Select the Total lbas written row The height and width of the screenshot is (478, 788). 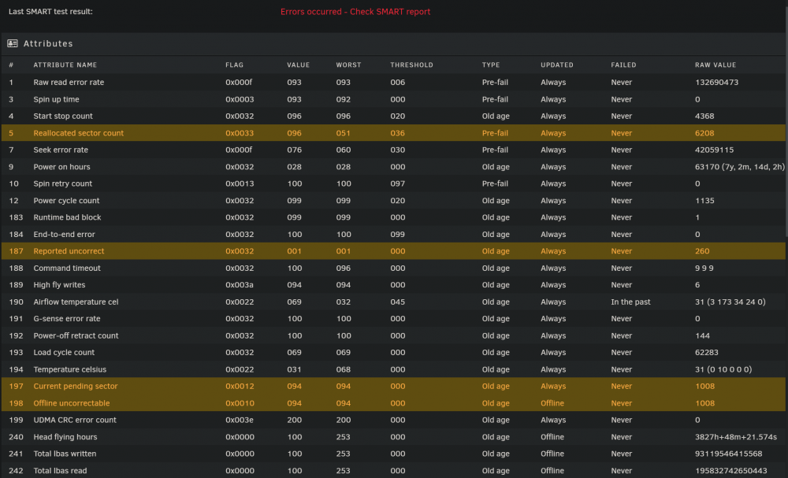click(x=393, y=454)
